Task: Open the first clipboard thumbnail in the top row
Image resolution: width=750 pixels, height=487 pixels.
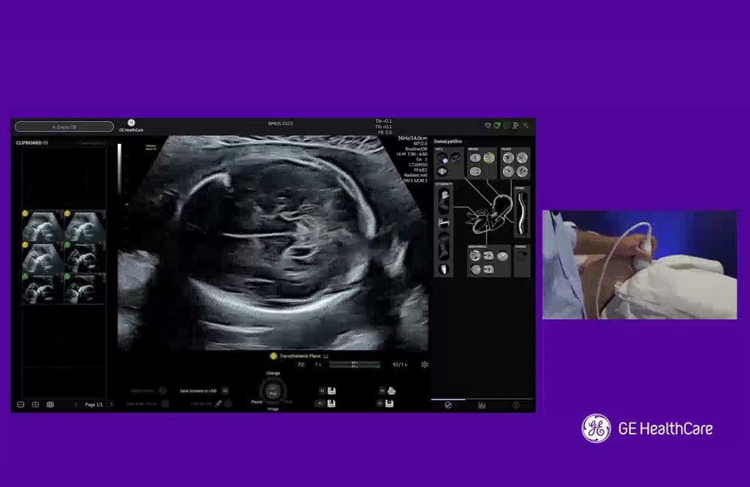Action: coord(43,226)
